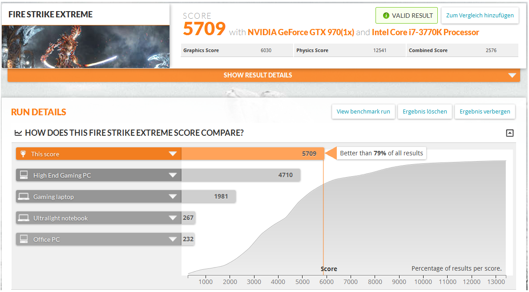Viewport: 529px width, 292px height.
Task: Collapse the score comparison section
Action: pyautogui.click(x=510, y=133)
